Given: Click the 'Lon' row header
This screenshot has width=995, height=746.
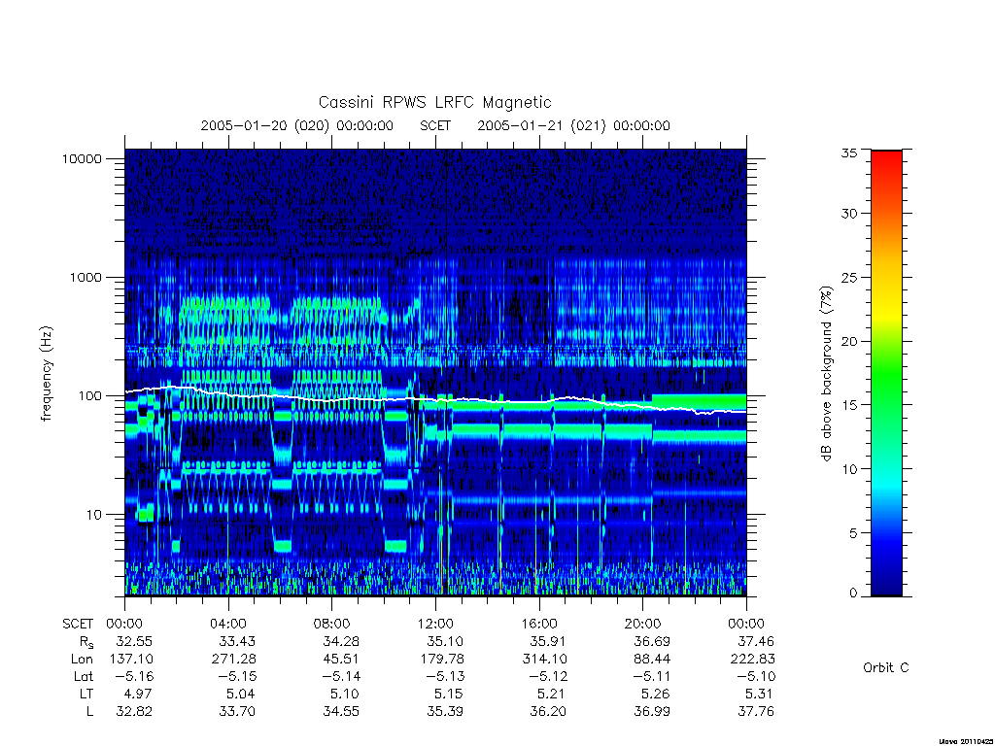Looking at the screenshot, I should 82,660.
